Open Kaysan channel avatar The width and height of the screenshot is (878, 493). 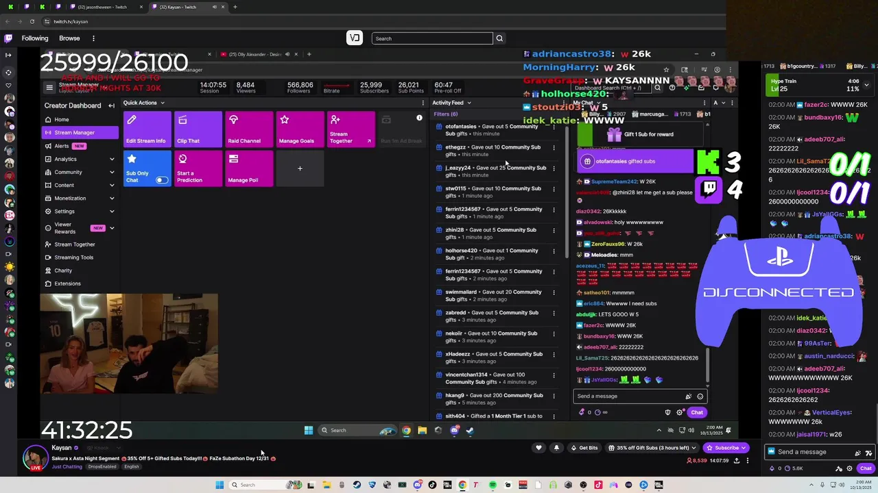tap(35, 457)
